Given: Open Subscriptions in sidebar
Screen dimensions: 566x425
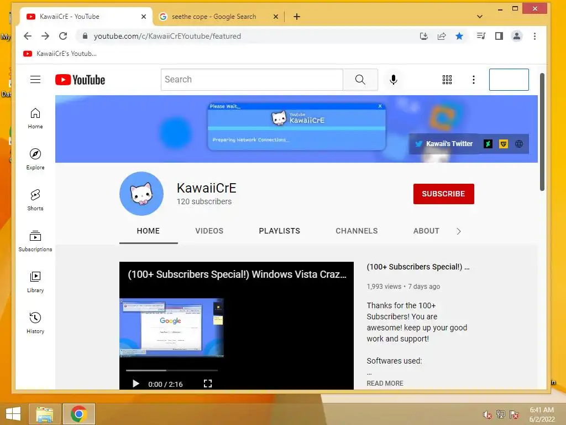Looking at the screenshot, I should tap(35, 241).
